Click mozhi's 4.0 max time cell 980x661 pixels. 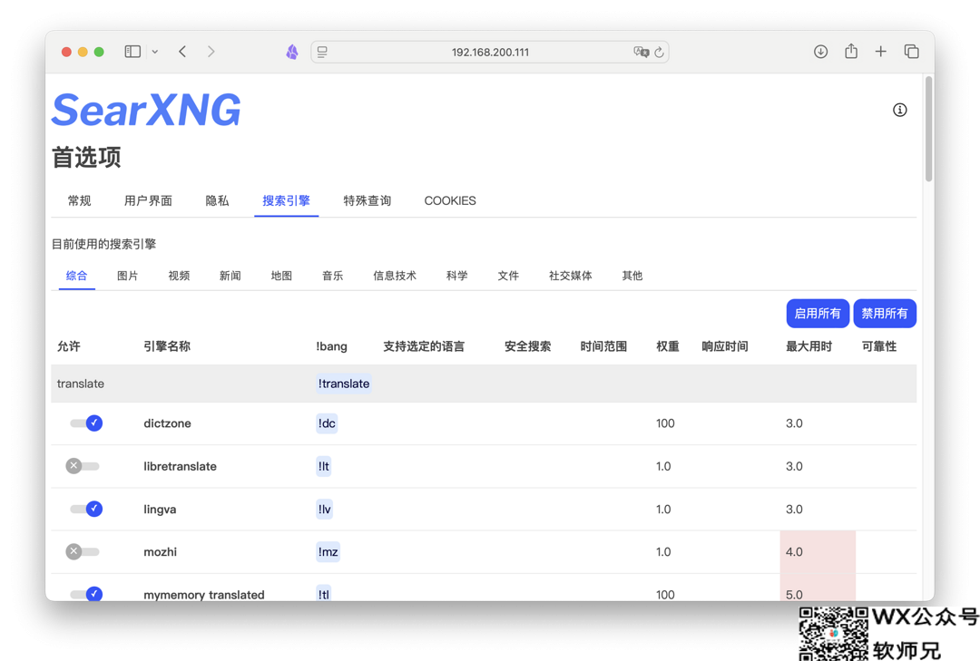[818, 551]
